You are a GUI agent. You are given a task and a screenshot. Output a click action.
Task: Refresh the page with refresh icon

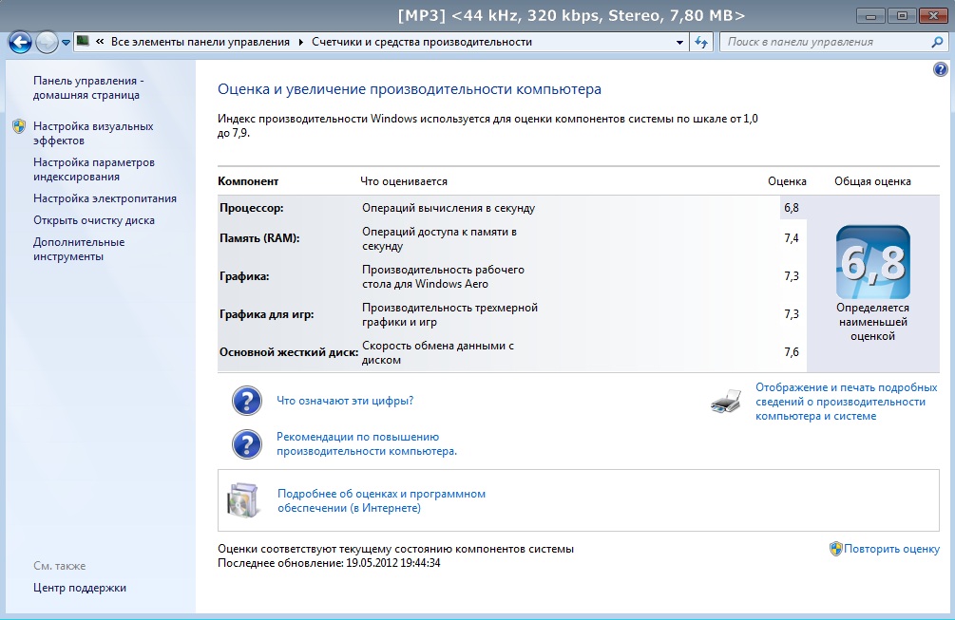pyautogui.click(x=701, y=42)
